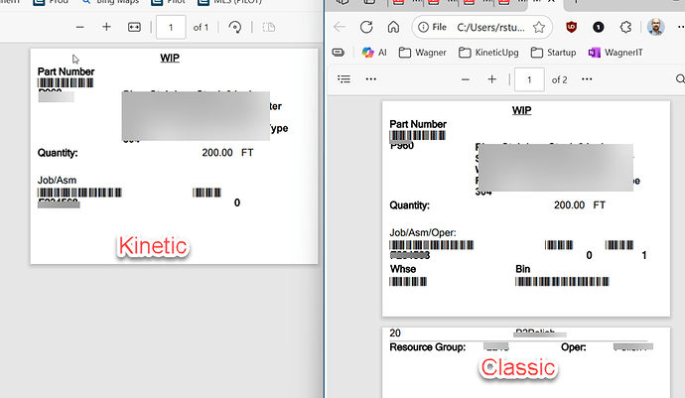
Task: Click the 200.00 value in left PDF
Action: click(x=217, y=153)
